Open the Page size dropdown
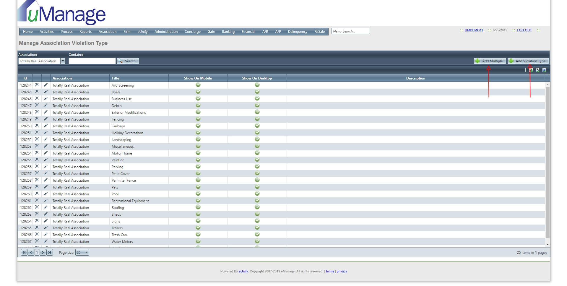Image resolution: width=567 pixels, height=286 pixels. [82, 253]
